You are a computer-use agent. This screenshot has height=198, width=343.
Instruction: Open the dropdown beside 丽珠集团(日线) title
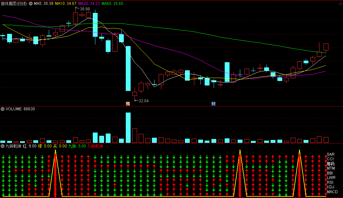point(31,4)
